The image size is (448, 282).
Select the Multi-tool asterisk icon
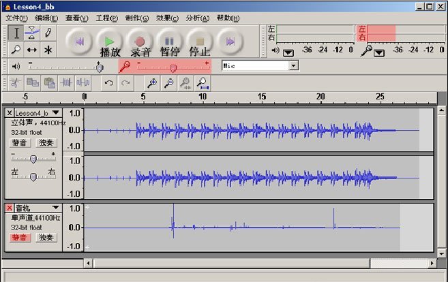tap(48, 50)
